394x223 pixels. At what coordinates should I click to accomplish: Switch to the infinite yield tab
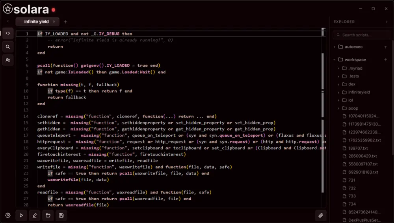pyautogui.click(x=37, y=22)
